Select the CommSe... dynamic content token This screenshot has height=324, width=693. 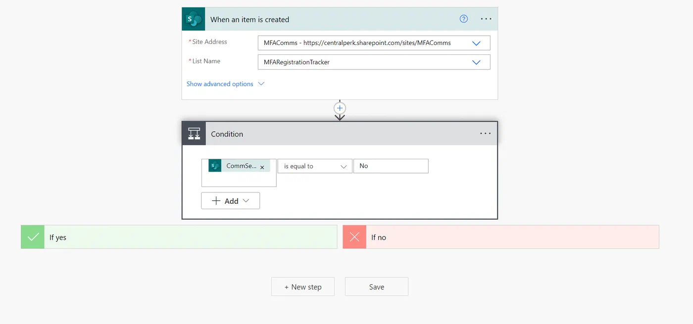click(240, 166)
